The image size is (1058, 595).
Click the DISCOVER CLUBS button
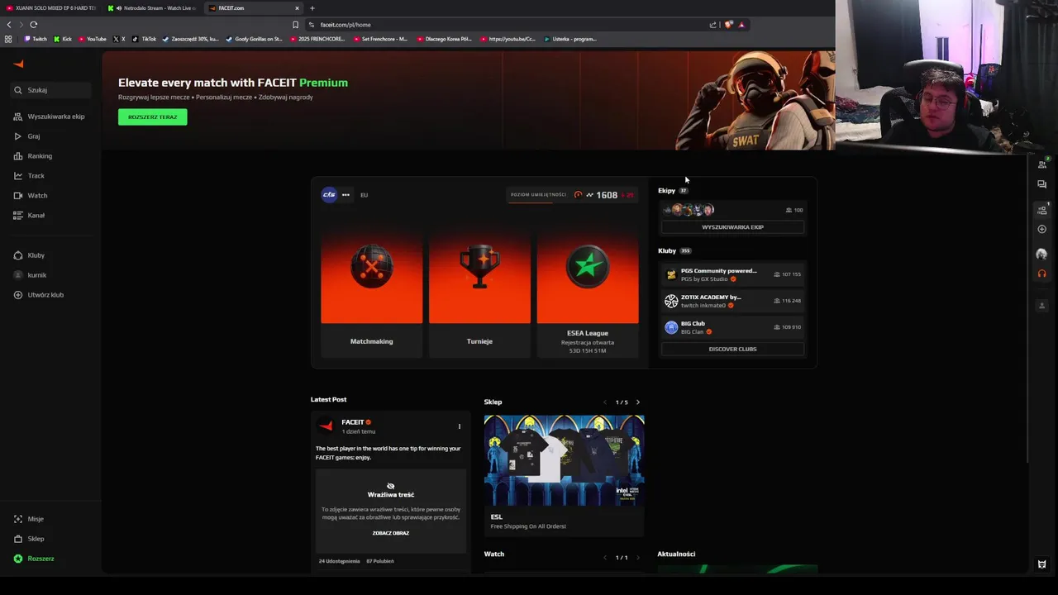pos(732,349)
